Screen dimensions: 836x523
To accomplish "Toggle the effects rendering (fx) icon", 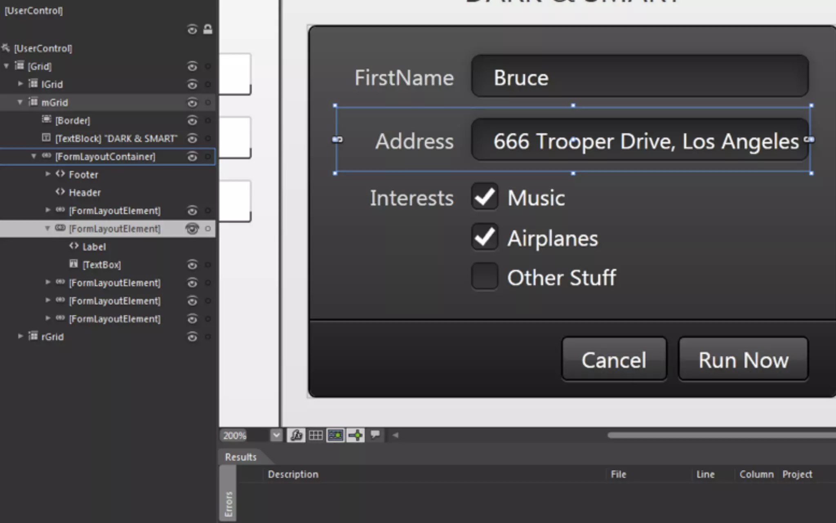I will click(x=296, y=435).
